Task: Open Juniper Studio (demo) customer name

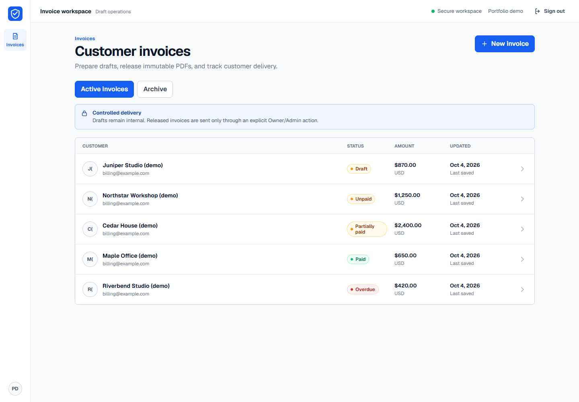Action: click(133, 165)
